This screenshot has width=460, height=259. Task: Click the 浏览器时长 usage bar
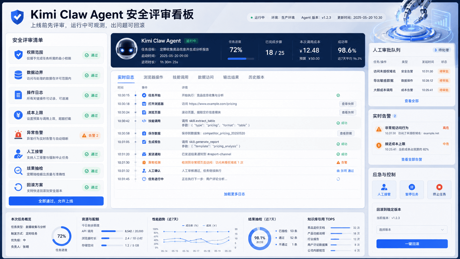(x=112, y=238)
